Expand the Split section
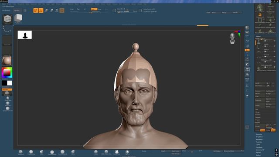 257,109
